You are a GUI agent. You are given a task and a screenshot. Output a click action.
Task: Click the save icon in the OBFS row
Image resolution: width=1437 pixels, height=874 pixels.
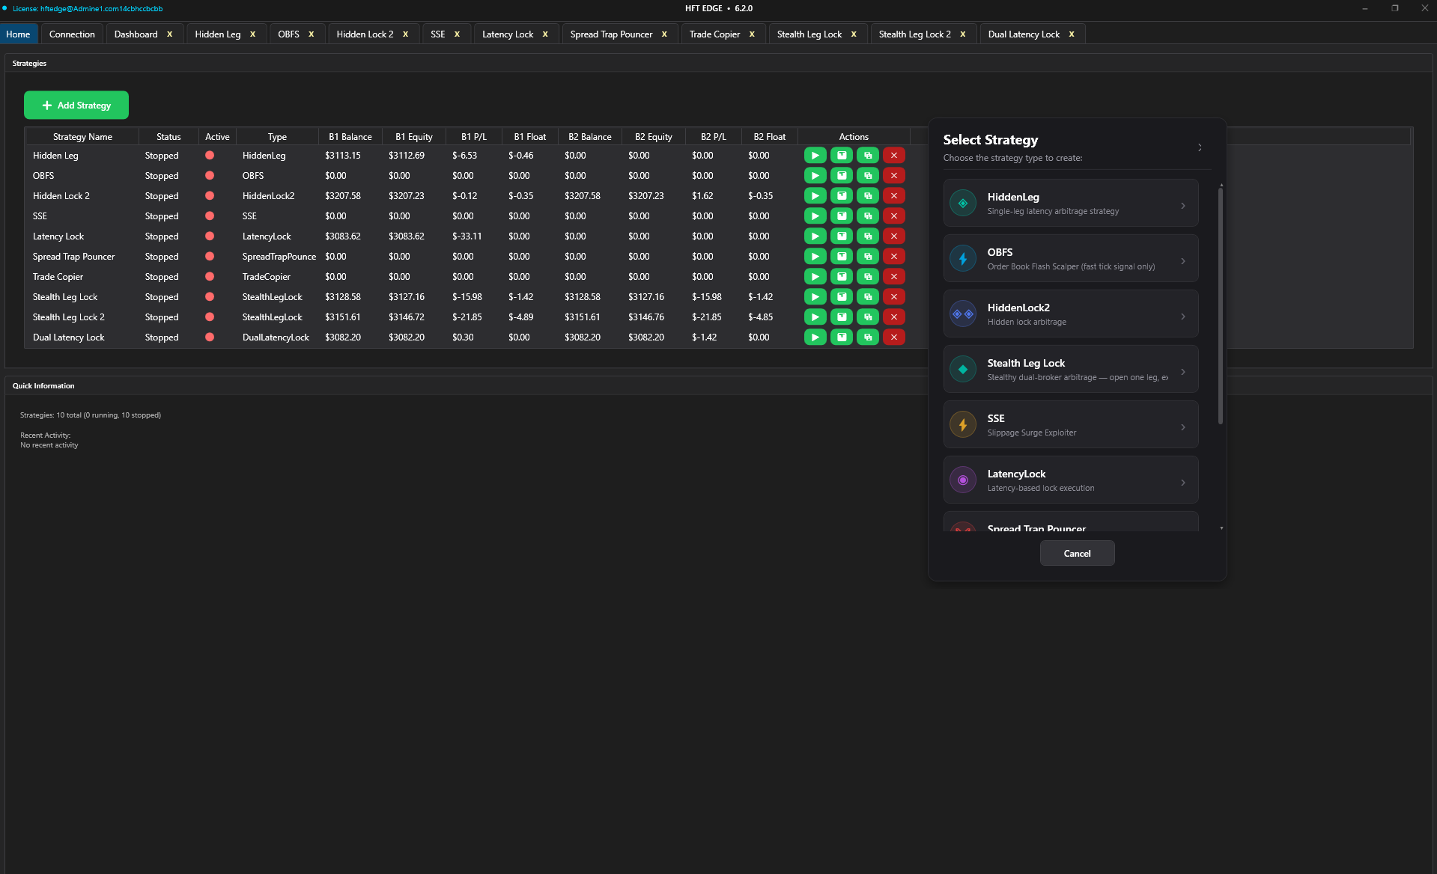[842, 176]
